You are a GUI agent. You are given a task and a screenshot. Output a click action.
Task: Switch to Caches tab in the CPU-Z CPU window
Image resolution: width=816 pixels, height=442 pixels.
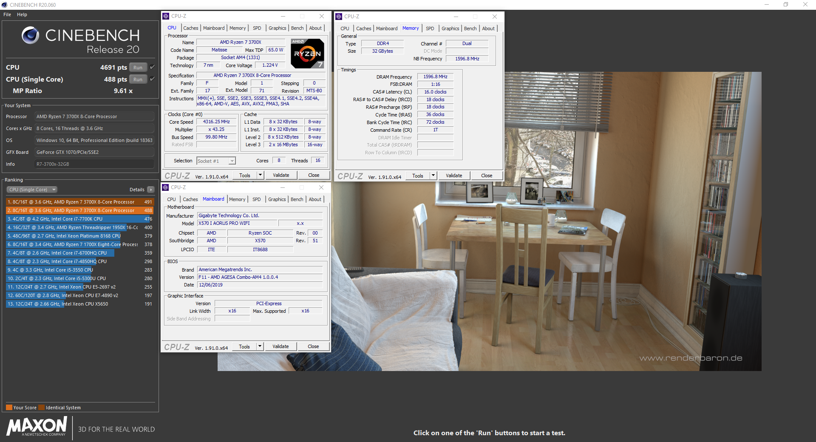[191, 28]
